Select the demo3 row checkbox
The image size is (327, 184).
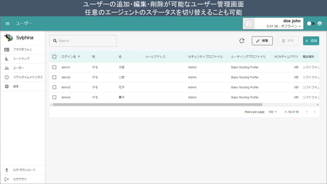54,87
